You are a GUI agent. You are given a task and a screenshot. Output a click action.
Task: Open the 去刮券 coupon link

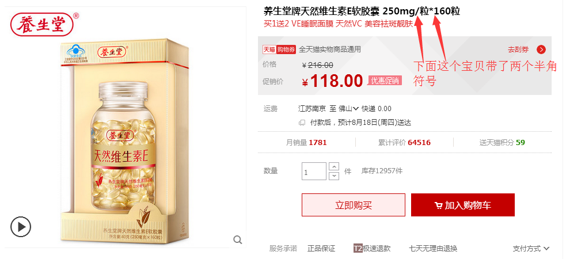[x=518, y=49]
